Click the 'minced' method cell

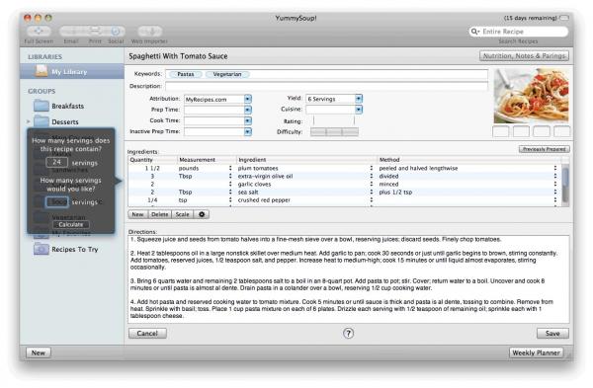coord(388,184)
